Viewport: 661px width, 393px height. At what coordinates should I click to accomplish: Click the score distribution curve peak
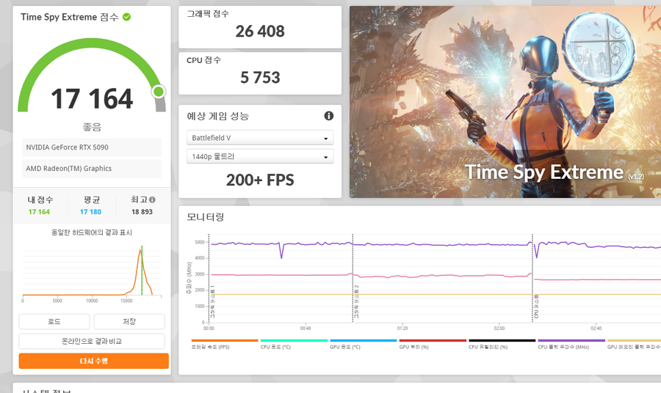(140, 251)
